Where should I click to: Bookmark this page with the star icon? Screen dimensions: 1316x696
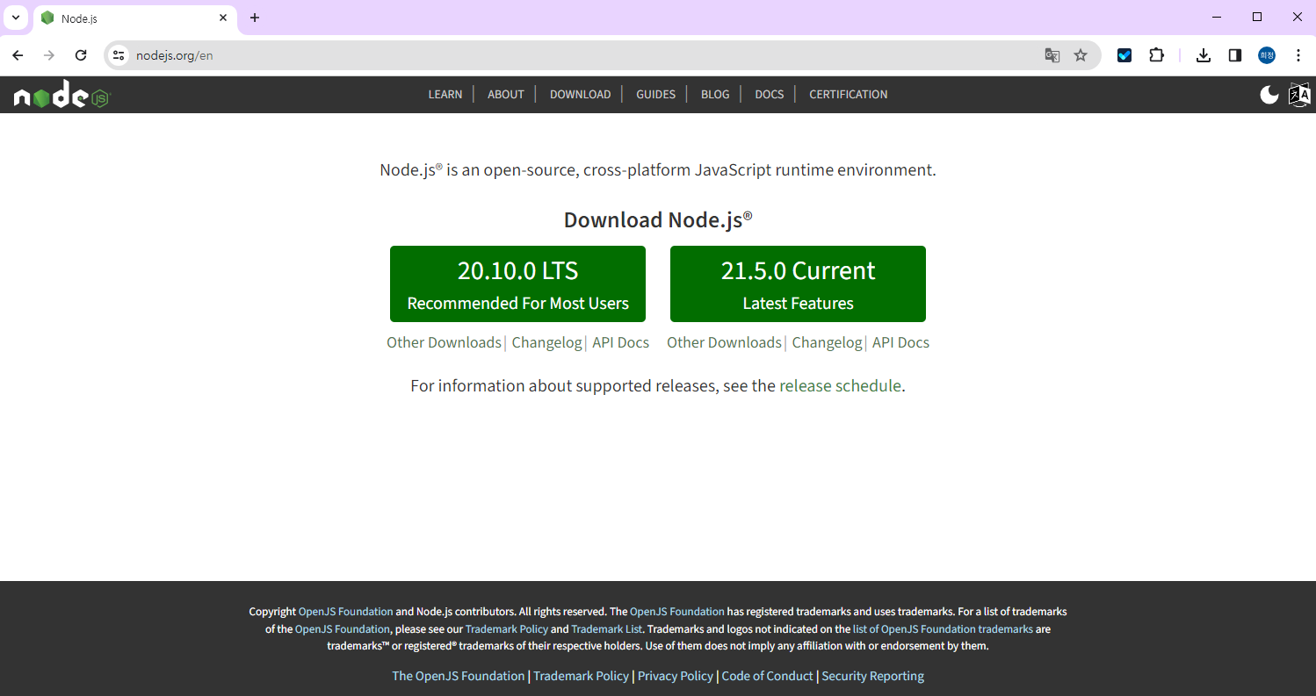click(1081, 55)
